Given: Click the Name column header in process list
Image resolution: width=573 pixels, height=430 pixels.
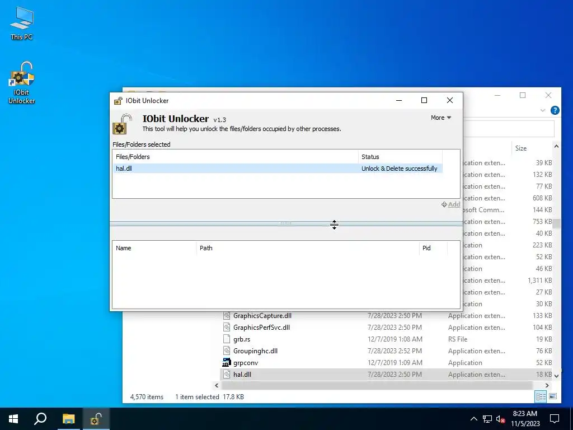Looking at the screenshot, I should [x=154, y=248].
